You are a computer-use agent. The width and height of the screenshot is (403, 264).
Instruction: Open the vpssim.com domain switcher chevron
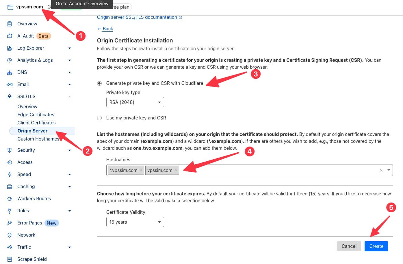[49, 7]
